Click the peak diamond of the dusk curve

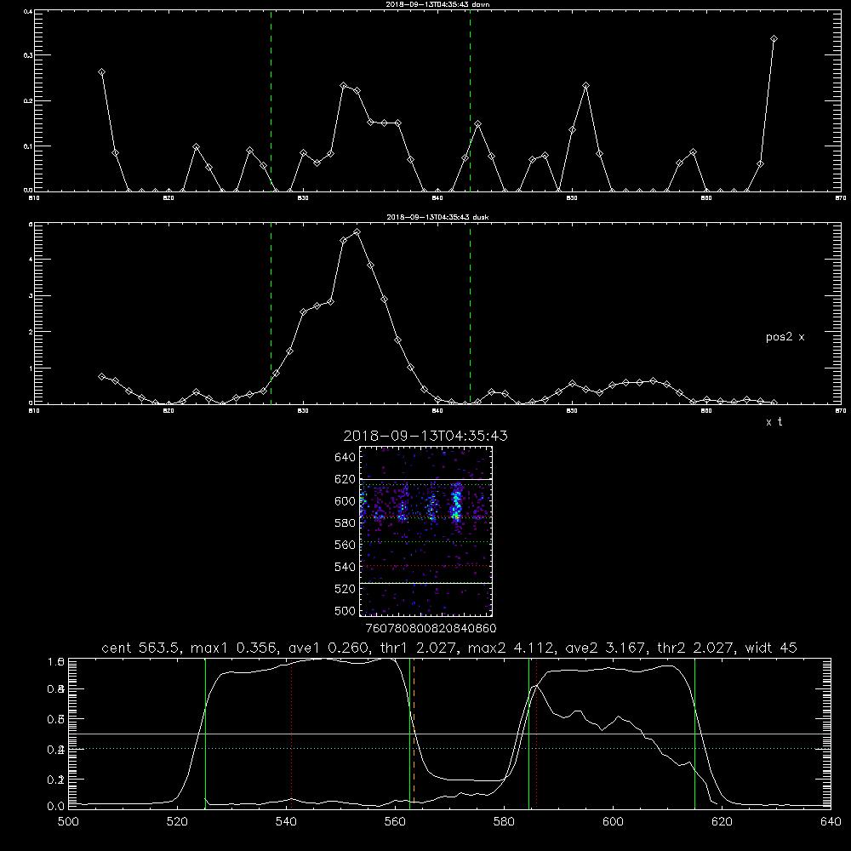click(x=357, y=232)
